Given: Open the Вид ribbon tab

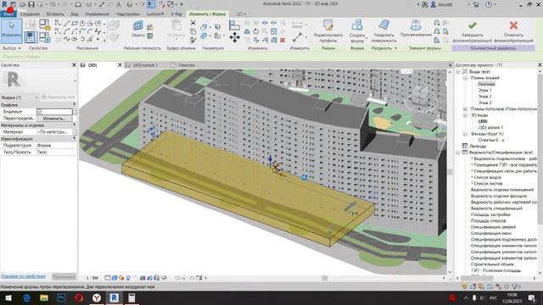Looking at the screenshot, I should (x=75, y=14).
